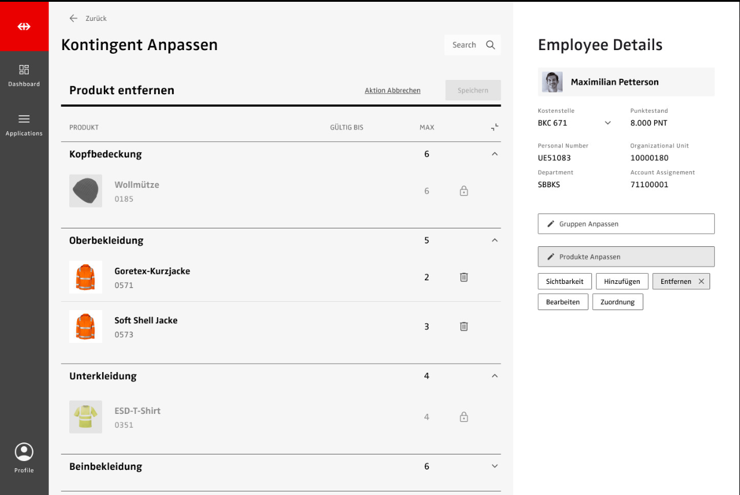
Task: Expand the Beinbekleidung section
Action: pyautogui.click(x=494, y=466)
